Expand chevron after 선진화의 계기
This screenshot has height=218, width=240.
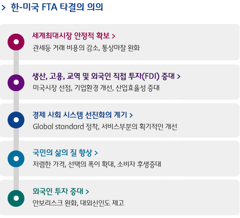click(131, 115)
